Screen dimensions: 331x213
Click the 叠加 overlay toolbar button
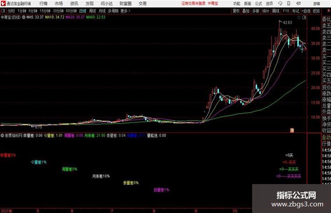tap(246, 11)
